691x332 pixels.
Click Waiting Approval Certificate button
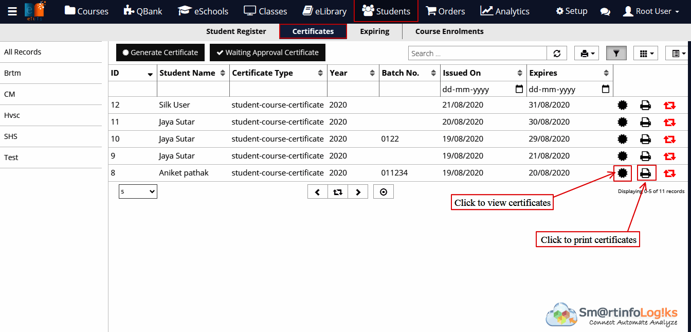point(267,53)
